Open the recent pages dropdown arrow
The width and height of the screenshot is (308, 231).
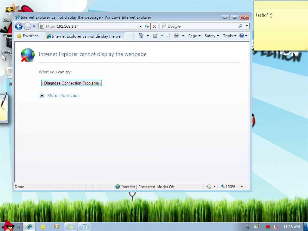(34, 26)
